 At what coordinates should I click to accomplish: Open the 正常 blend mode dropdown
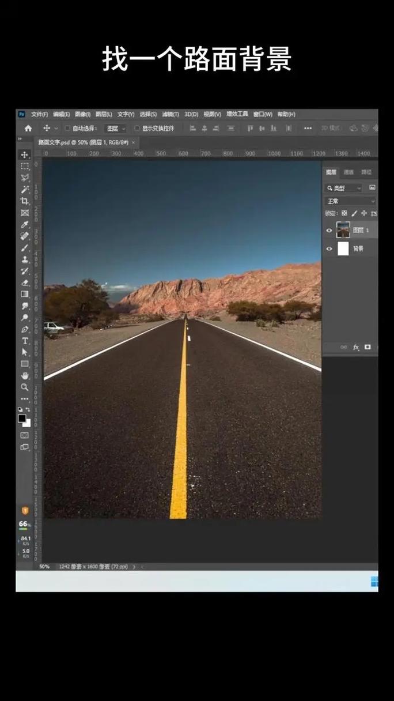point(350,201)
